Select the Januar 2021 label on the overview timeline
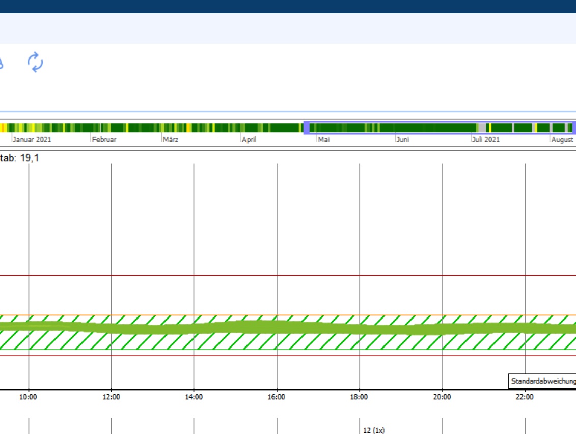576x434 pixels. tap(32, 140)
